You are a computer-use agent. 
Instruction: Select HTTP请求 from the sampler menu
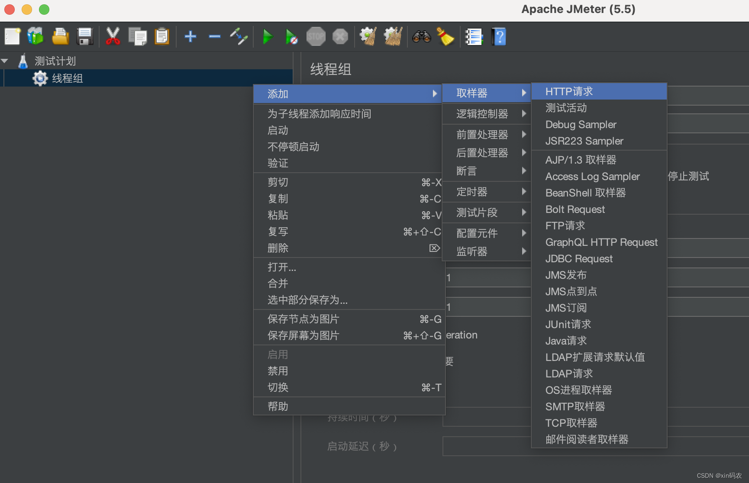(568, 91)
